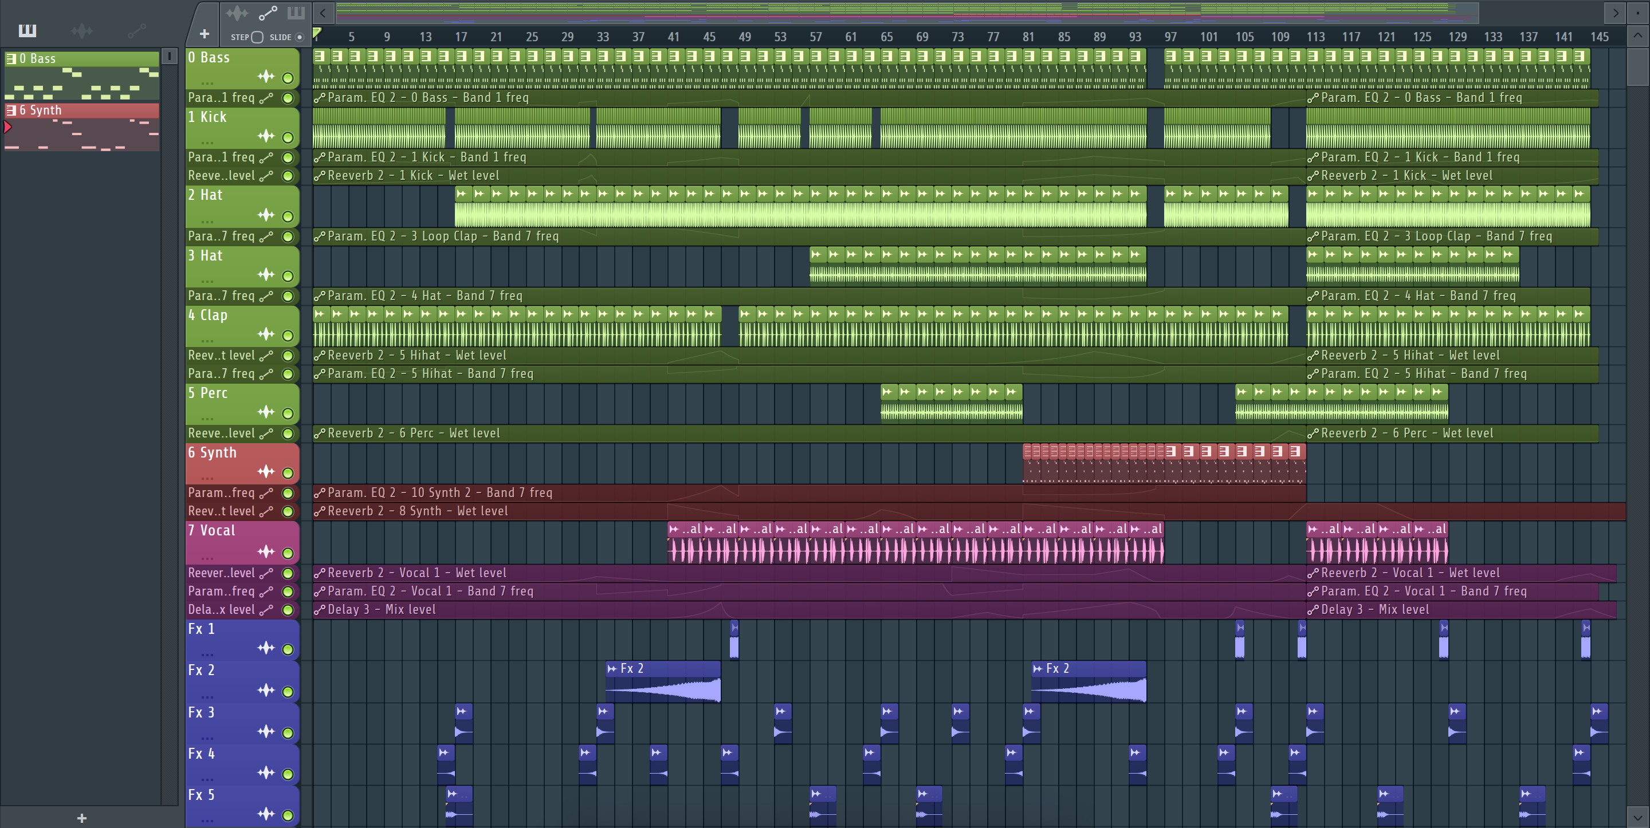Click automation icon on Para..1 freq under 0 Bass
This screenshot has height=828, width=1650.
[266, 98]
